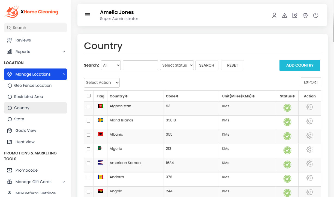The height and width of the screenshot is (197, 334).
Task: Sort the table by the Code column
Action: click(x=172, y=96)
